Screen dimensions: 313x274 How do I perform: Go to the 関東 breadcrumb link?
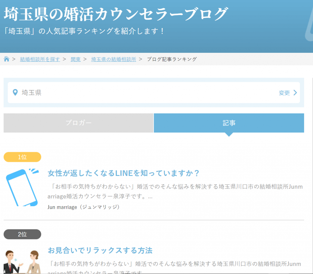click(75, 59)
